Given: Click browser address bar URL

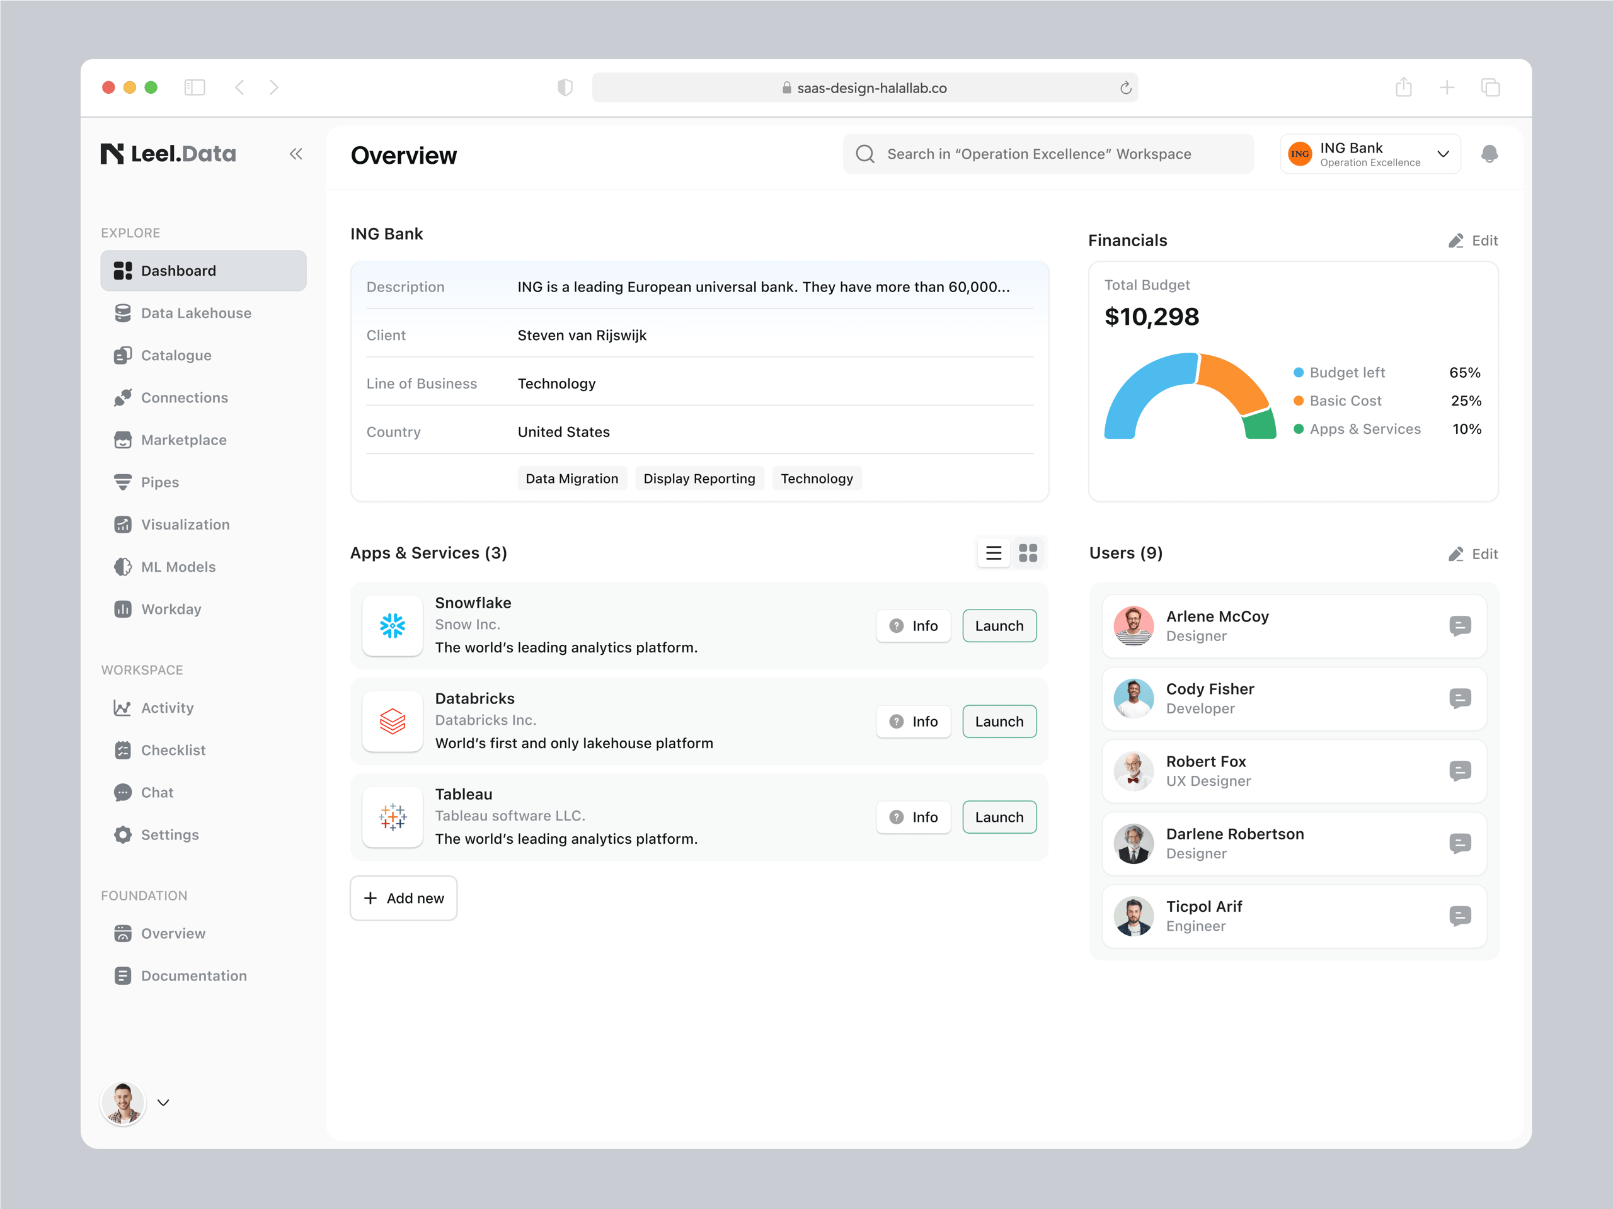Looking at the screenshot, I should click(x=864, y=88).
